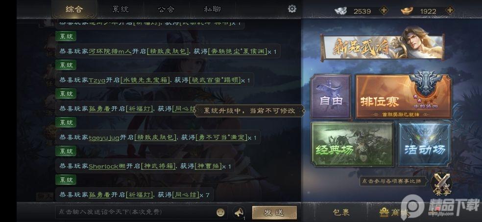Select 排位赛 ranked mode tile
Image resolution: width=482 pixels, height=222 pixels.
point(403,96)
